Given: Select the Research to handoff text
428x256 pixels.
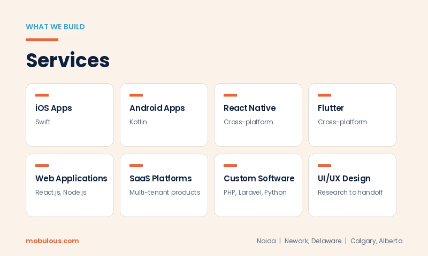Looking at the screenshot, I should pyautogui.click(x=350, y=193).
